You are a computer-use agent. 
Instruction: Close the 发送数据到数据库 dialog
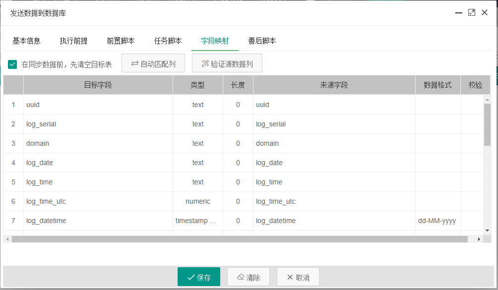(485, 13)
